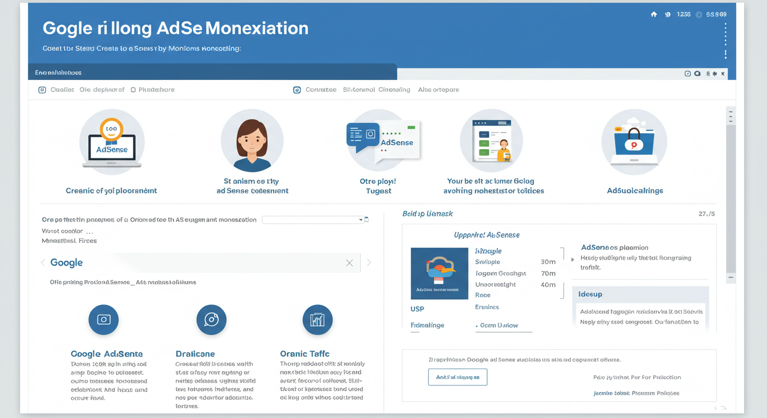The image size is (767, 418).
Task: Click the 27./S value at panel top right
Action: click(x=707, y=214)
